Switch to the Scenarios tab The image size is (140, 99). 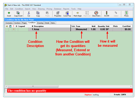[9, 23]
